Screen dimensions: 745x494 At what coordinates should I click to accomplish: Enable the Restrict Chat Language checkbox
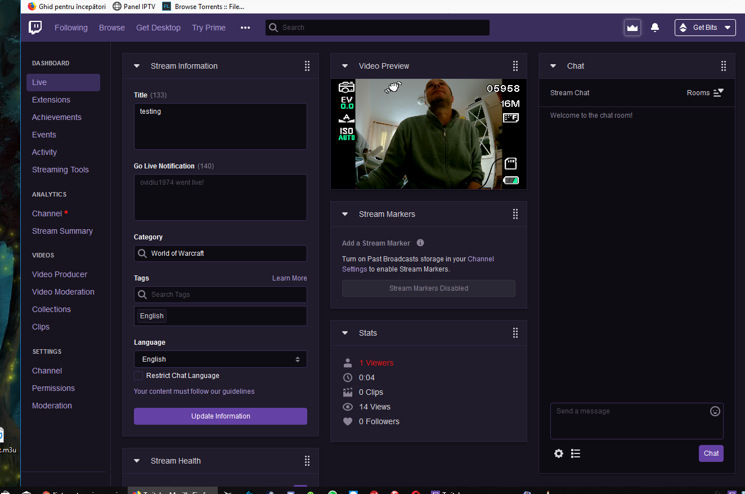pyautogui.click(x=138, y=376)
